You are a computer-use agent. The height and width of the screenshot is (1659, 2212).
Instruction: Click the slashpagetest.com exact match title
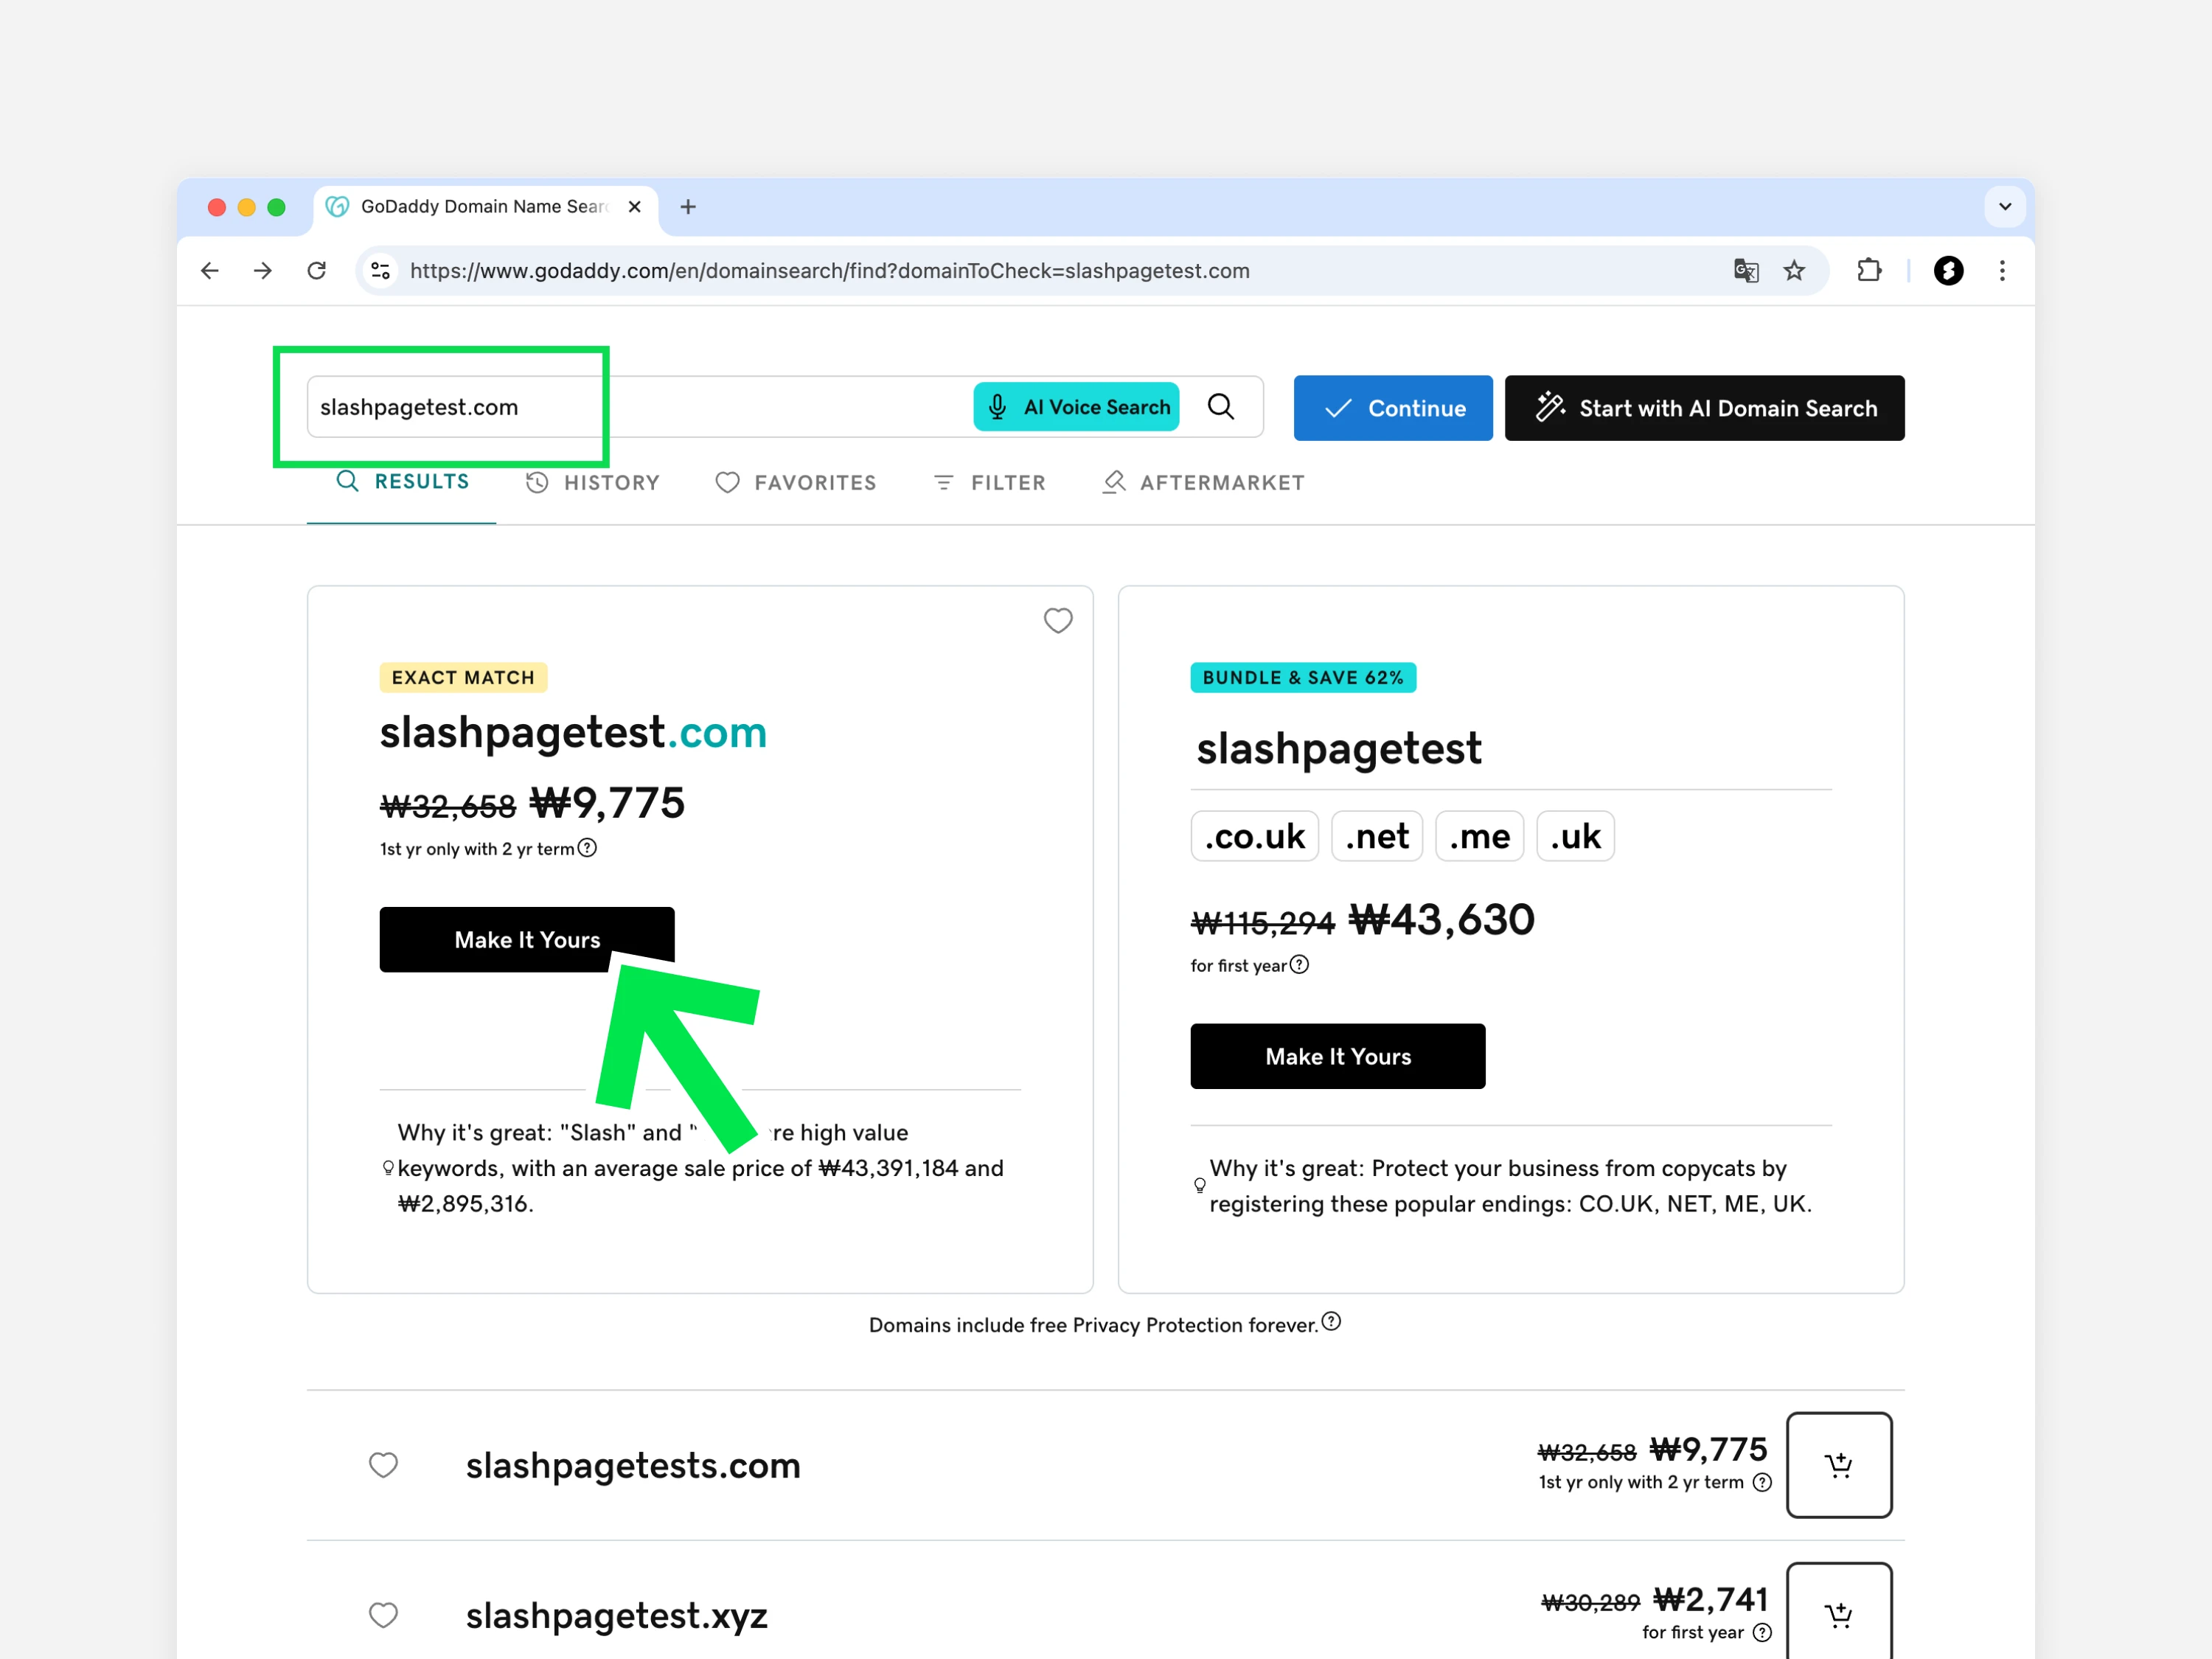(x=573, y=733)
